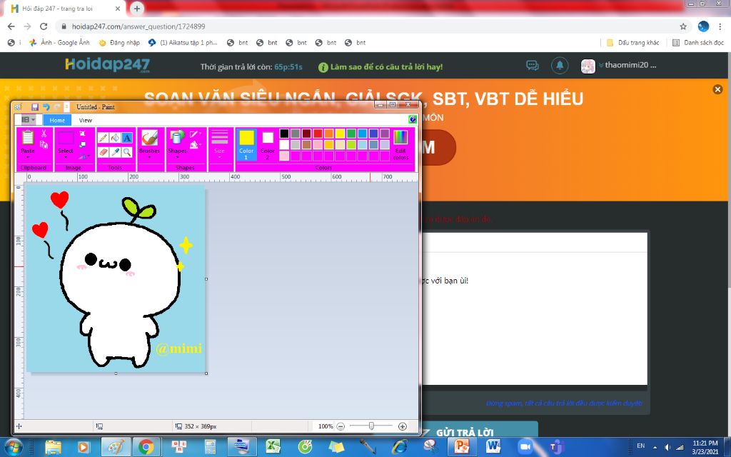Open the Rotate or flip dropdown
This screenshot has height=457, width=731.
click(x=84, y=156)
